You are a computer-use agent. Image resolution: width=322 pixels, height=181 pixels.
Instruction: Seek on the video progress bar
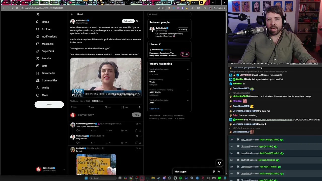coord(106,91)
